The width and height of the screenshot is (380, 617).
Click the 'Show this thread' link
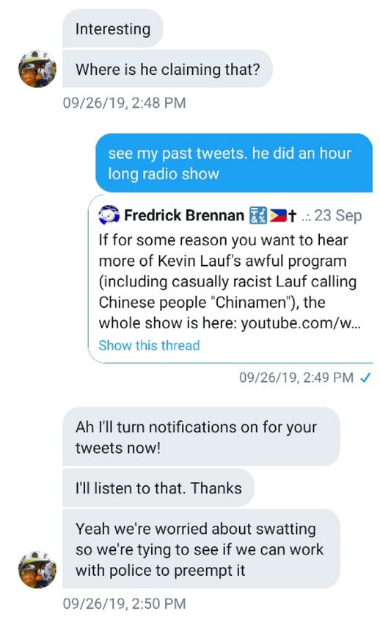click(x=149, y=345)
